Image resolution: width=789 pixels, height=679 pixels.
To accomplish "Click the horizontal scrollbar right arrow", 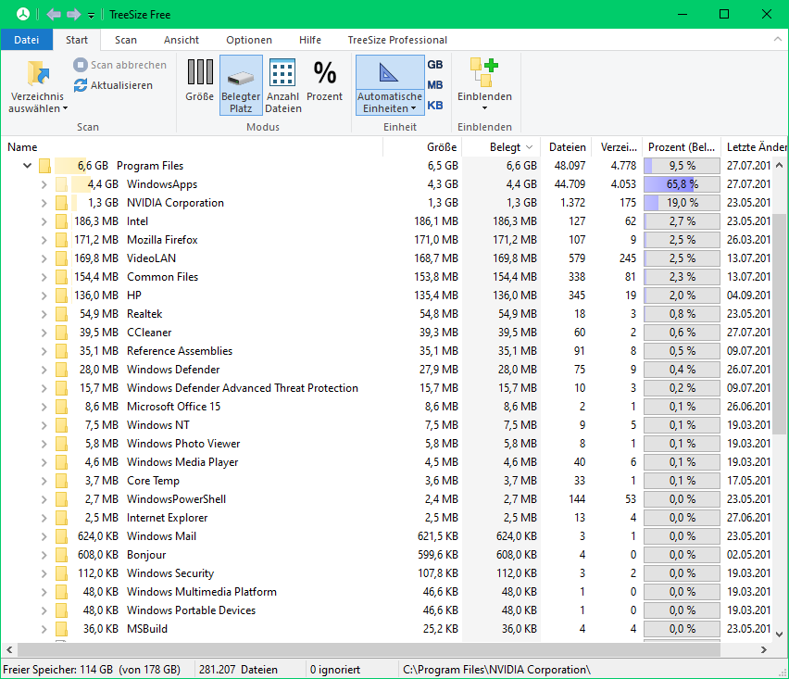I will click(764, 649).
